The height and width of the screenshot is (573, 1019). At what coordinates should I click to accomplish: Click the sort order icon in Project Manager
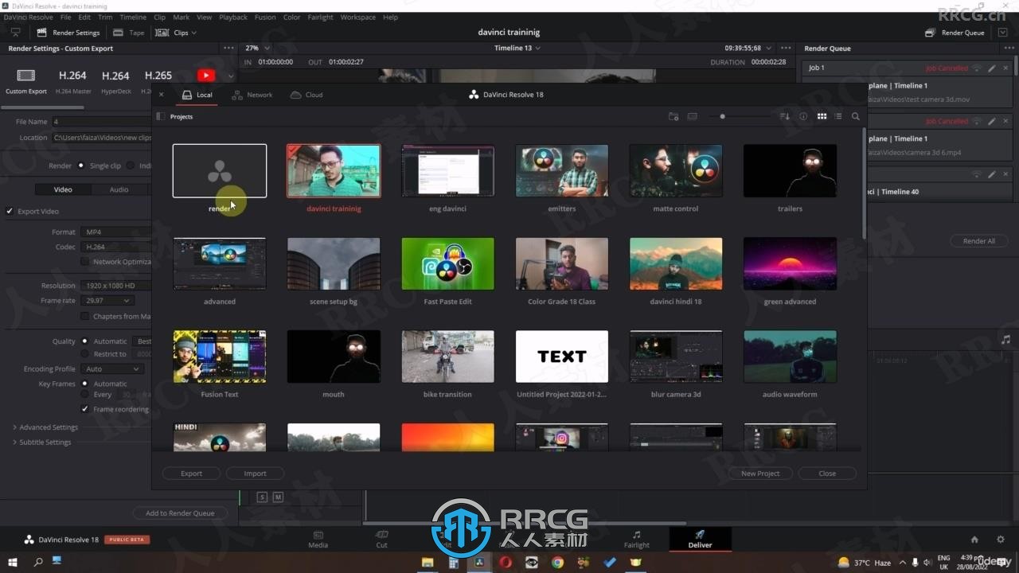[x=784, y=116]
